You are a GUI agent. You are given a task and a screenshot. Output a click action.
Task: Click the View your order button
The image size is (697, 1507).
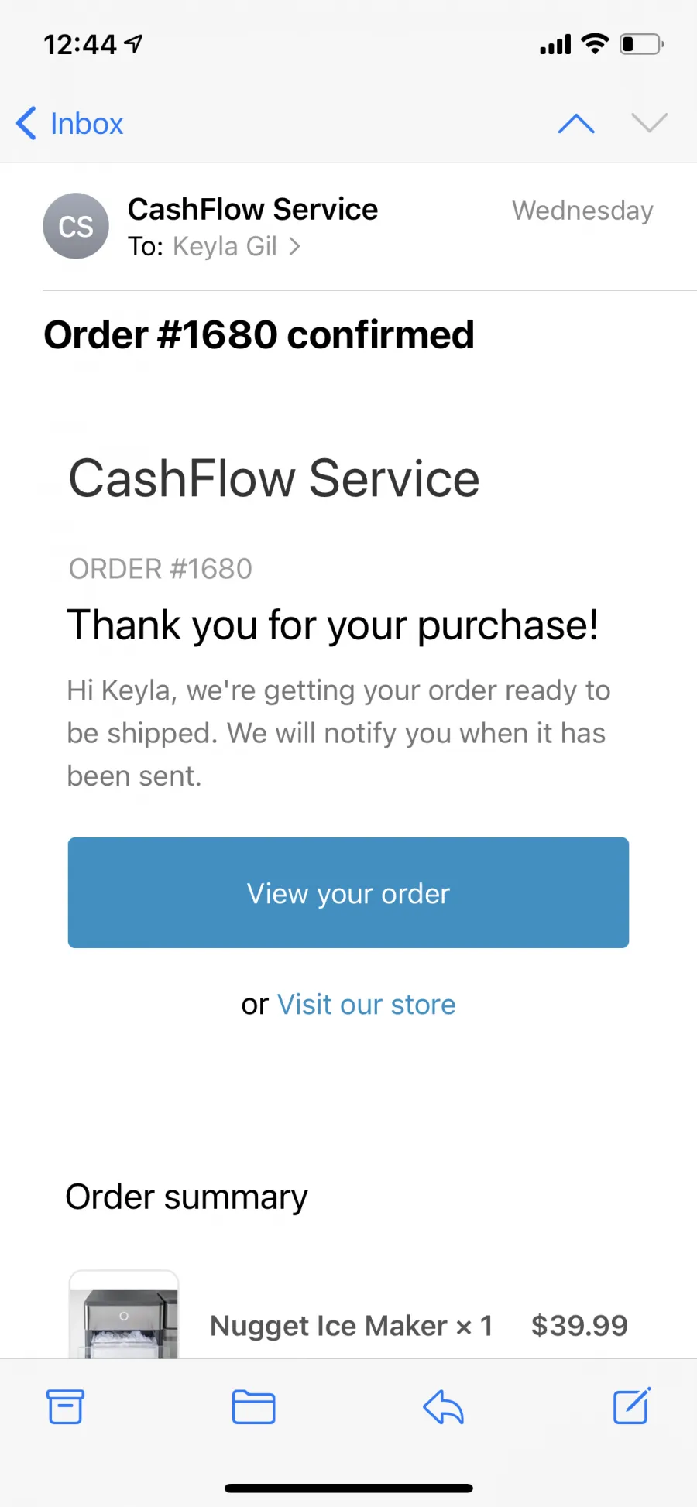(x=348, y=892)
